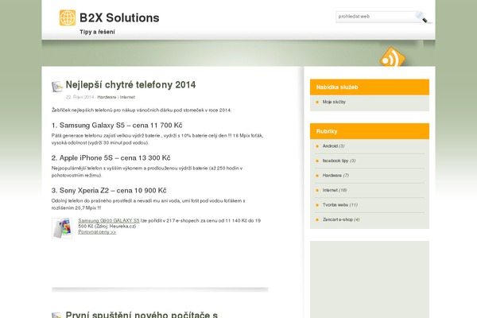Image resolution: width=477 pixels, height=318 pixels.
Task: Click the post icon beside Nejlepší chytré telefony
Action: pos(57,87)
